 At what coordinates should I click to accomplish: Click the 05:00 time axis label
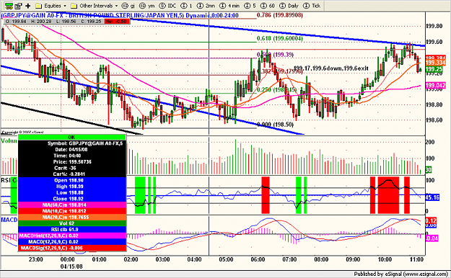click(x=226, y=259)
